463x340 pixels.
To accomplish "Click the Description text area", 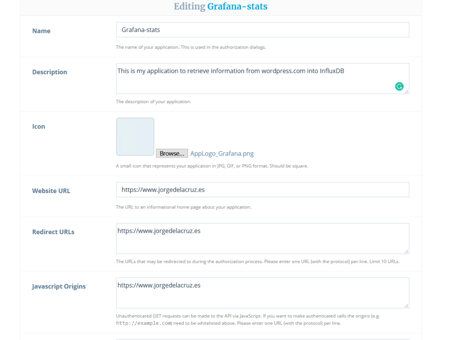I will [x=263, y=79].
